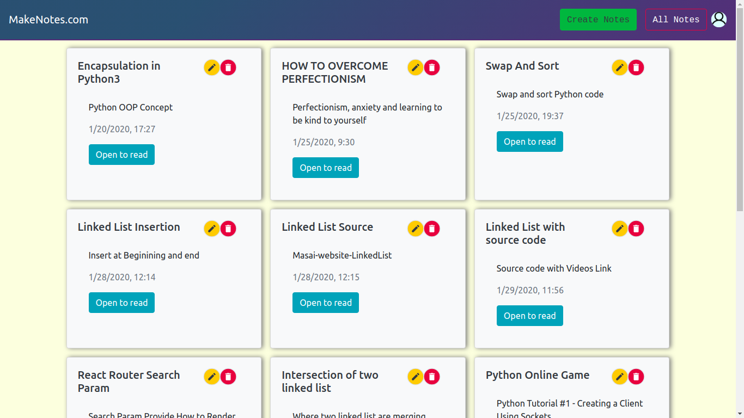Go to All Notes
This screenshot has height=418, width=744.
coord(676,20)
